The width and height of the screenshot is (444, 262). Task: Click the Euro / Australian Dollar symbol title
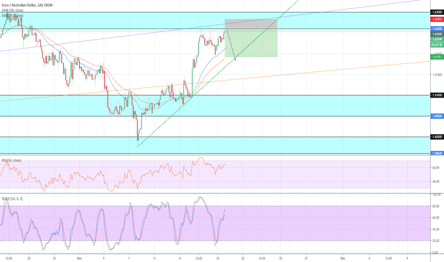tap(29, 4)
